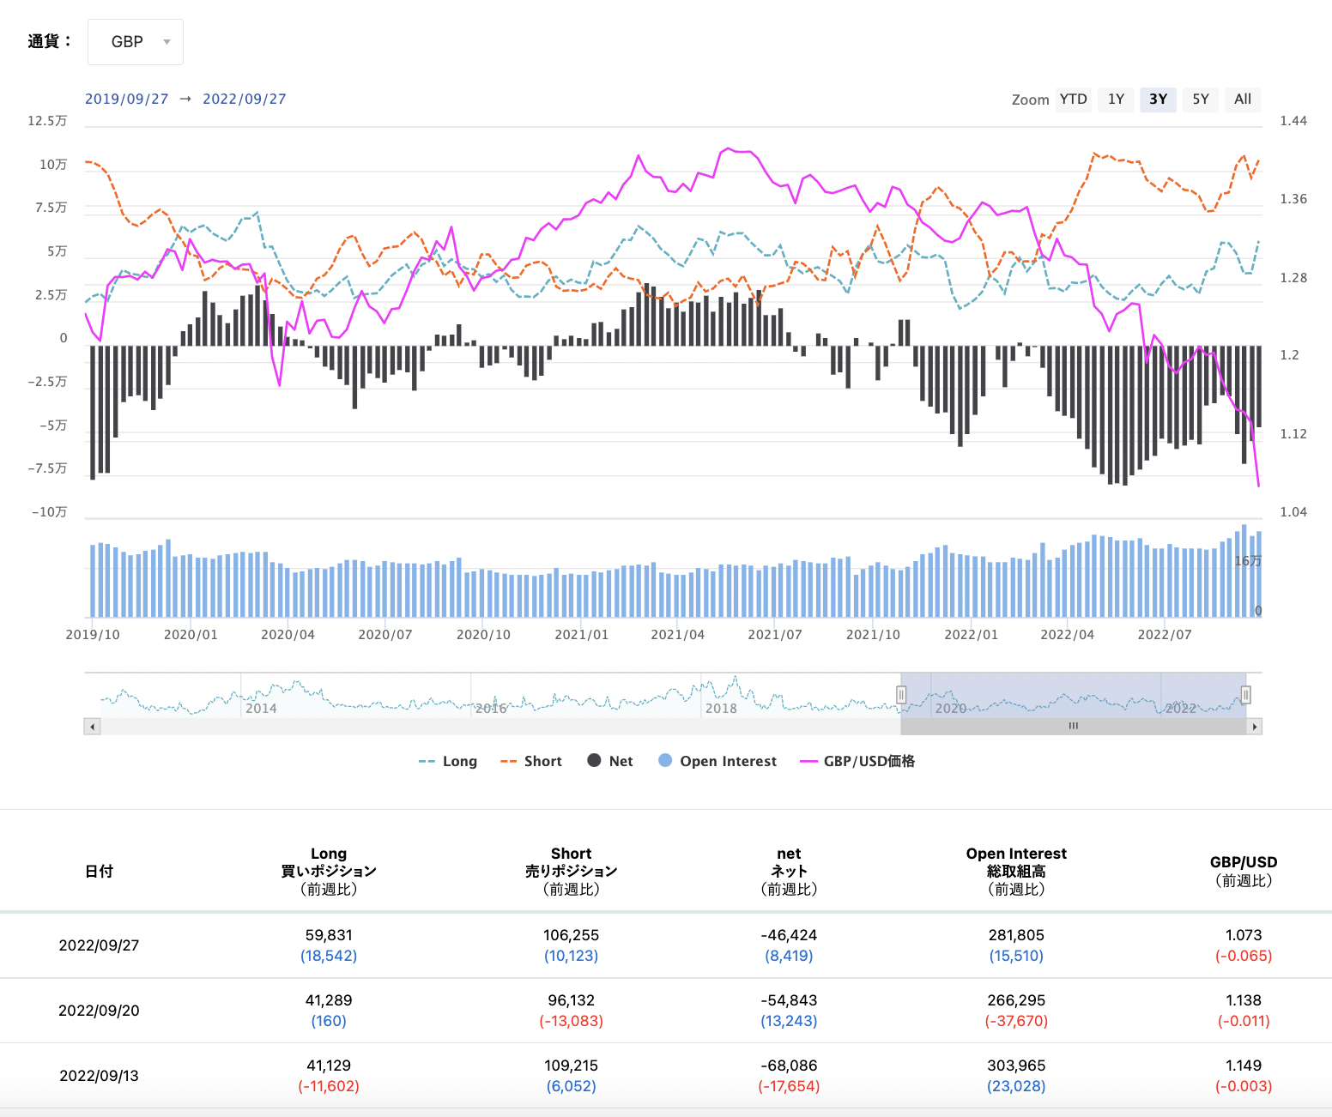Click GBP/USD value 1.149
This screenshot has width=1332, height=1117.
pos(1244,1066)
